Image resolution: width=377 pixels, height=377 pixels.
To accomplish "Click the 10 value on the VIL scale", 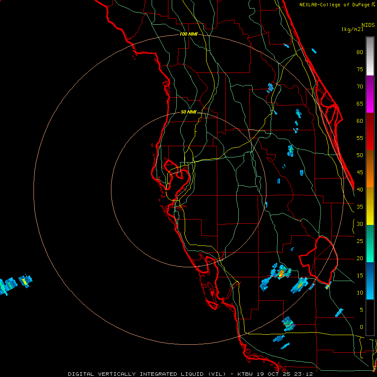I will click(360, 293).
